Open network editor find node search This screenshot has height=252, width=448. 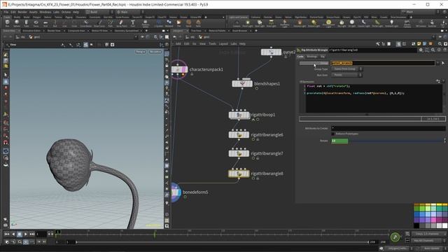click(x=440, y=44)
